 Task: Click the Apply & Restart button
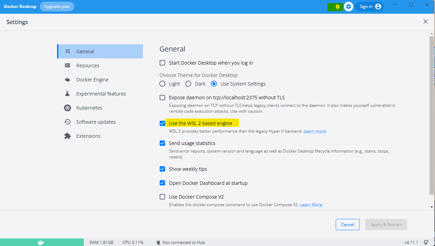pos(386,225)
